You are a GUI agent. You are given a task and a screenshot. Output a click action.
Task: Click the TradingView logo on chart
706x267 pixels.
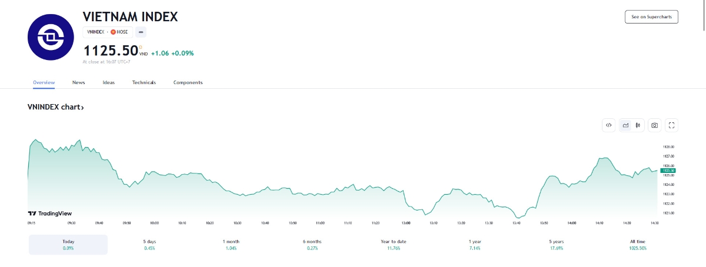click(x=50, y=213)
